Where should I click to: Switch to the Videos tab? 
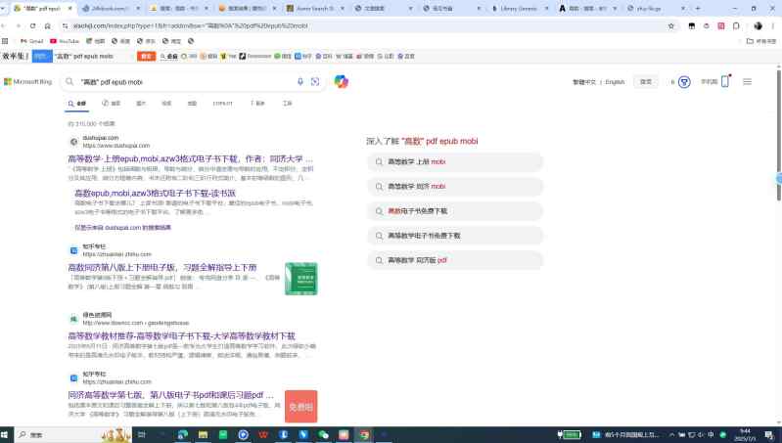click(166, 103)
